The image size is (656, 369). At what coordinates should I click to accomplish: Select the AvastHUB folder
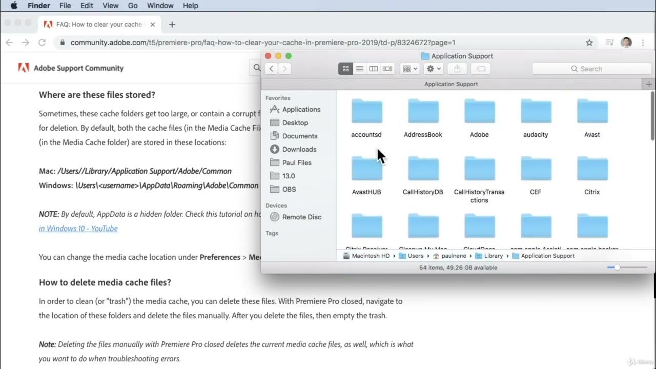click(x=366, y=176)
